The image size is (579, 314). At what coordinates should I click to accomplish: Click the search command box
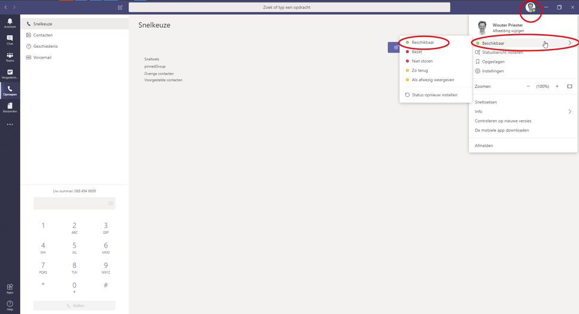tap(289, 7)
